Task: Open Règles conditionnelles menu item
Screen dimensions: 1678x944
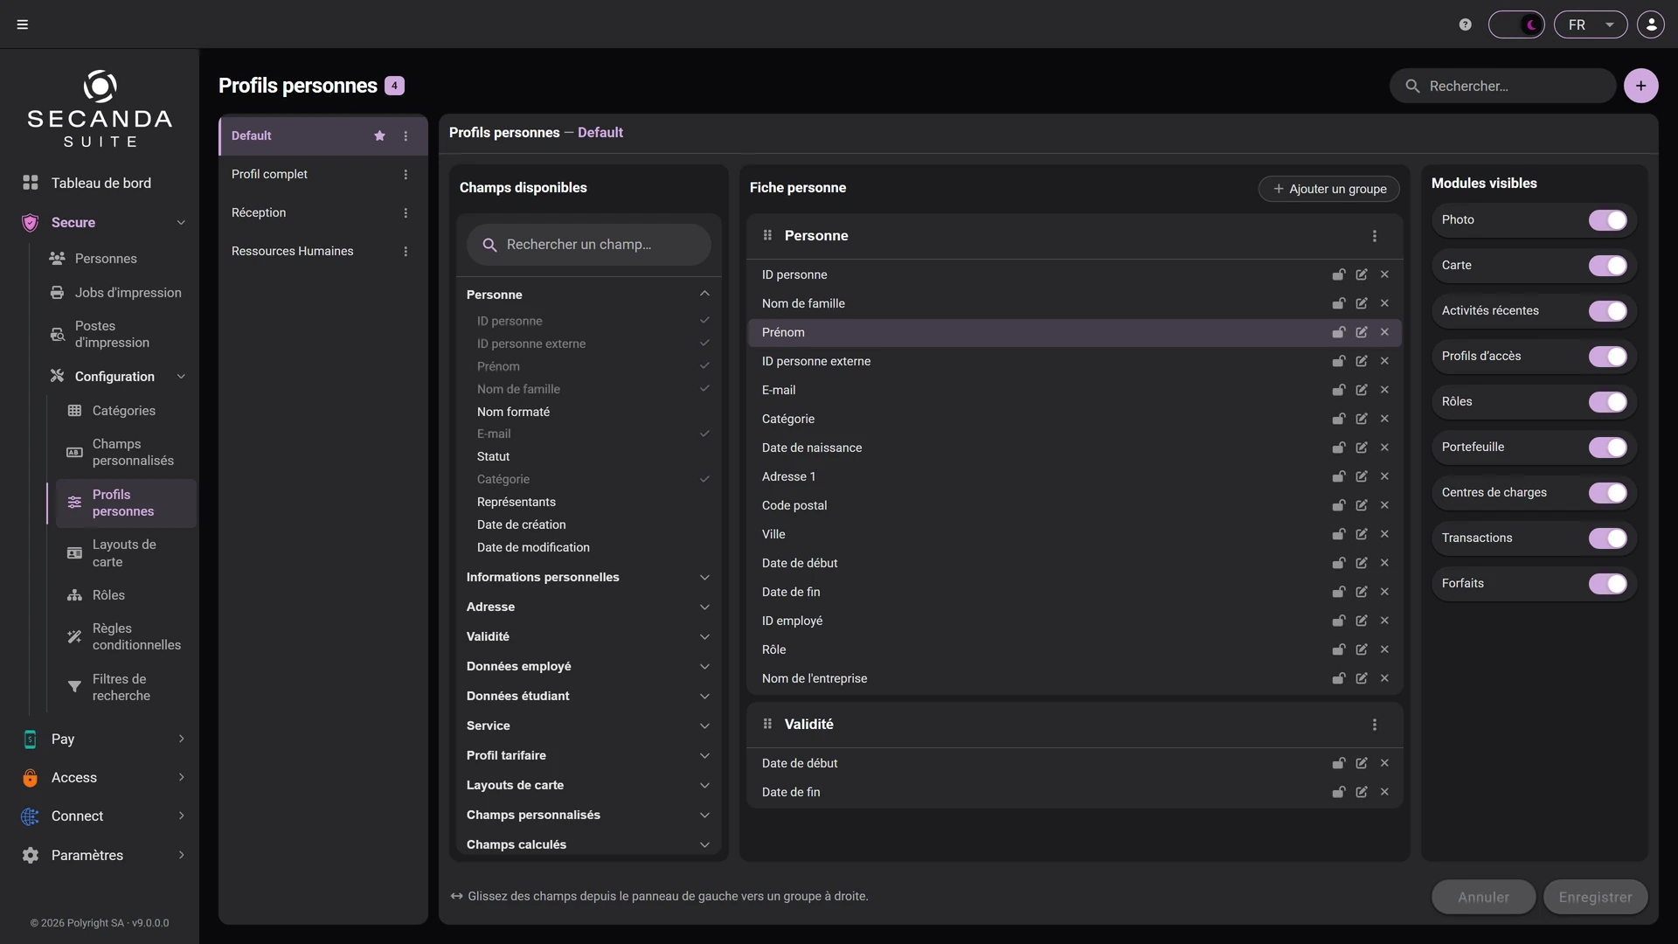Action: click(x=126, y=637)
